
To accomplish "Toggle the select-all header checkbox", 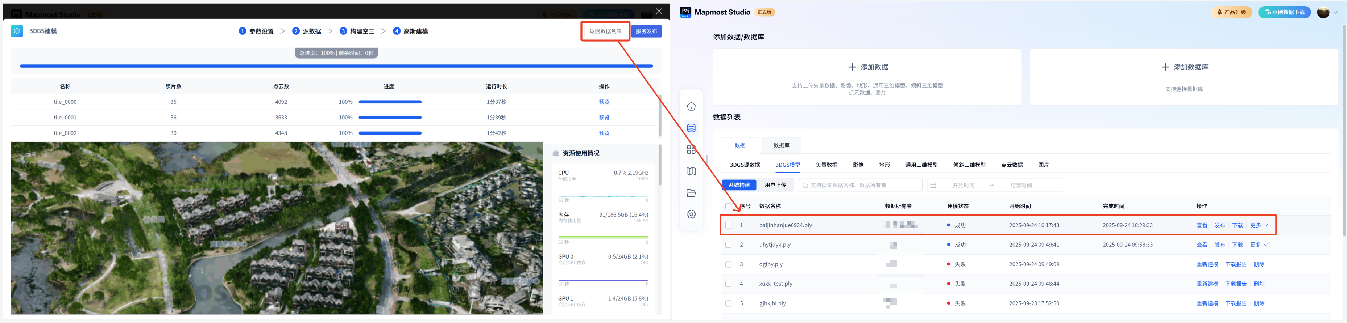I will coord(728,206).
